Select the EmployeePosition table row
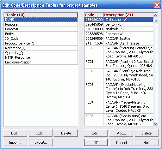The height and width of the screenshot is (149, 162). coord(41,62)
